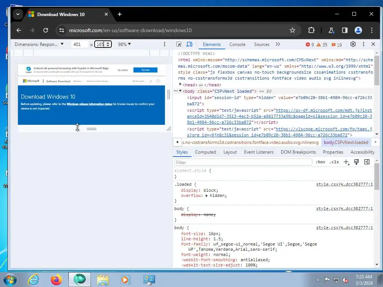Click the height stepper arrows
This screenshot has height=287, width=383.
[x=108, y=44]
